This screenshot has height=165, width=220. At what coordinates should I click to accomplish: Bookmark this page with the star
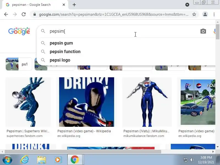[194, 14]
